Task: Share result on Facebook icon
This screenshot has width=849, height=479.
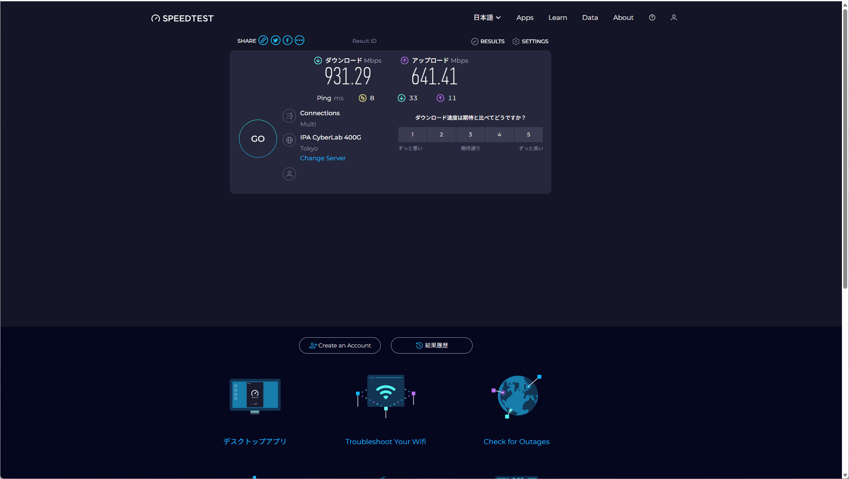Action: tap(288, 41)
